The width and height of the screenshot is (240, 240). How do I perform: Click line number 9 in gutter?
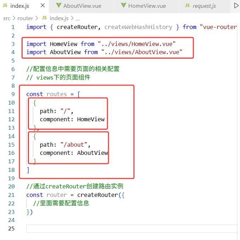tap(13, 94)
